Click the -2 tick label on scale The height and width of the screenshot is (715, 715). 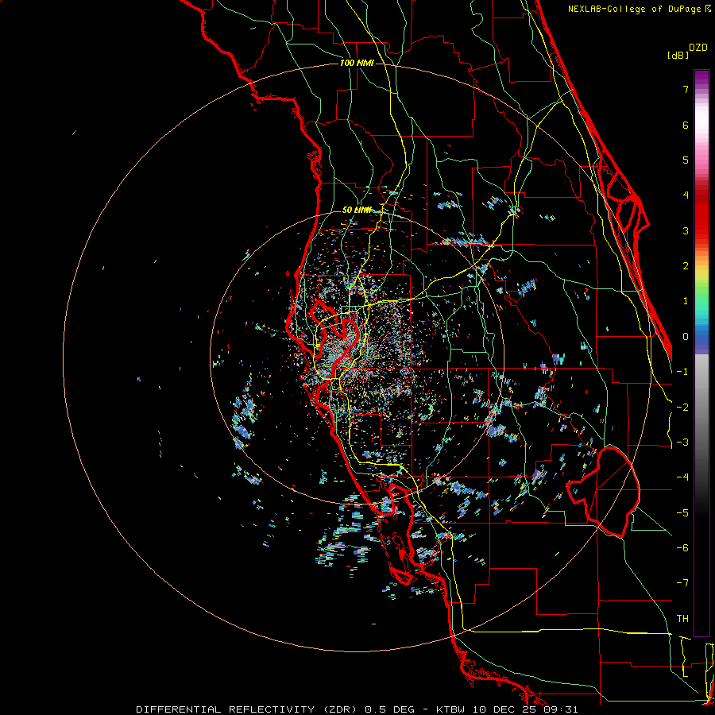[x=682, y=408]
